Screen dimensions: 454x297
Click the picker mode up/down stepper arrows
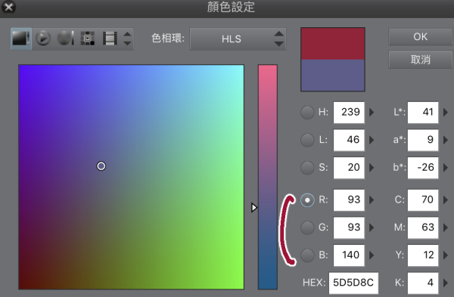(127, 39)
